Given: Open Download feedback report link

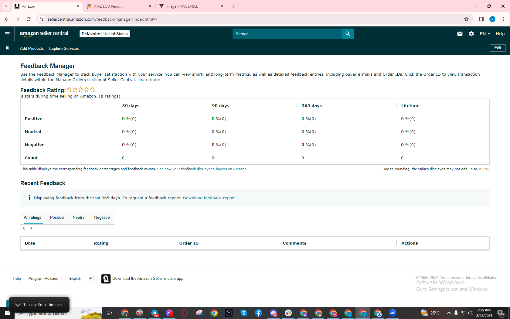Looking at the screenshot, I should click(209, 198).
